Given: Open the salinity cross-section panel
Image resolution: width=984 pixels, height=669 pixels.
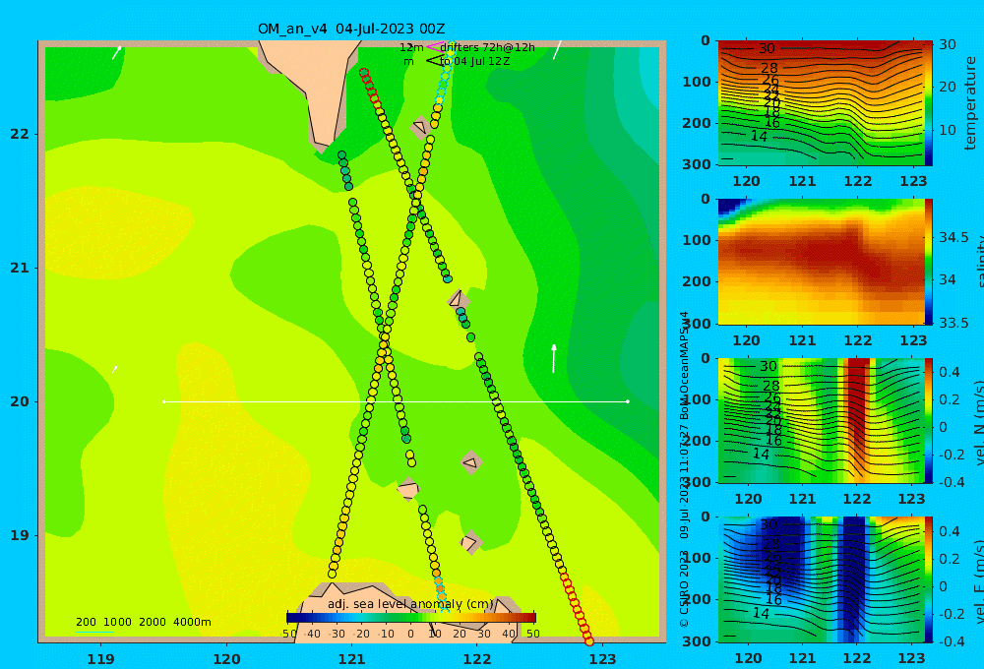Looking at the screenshot, I should 820,262.
